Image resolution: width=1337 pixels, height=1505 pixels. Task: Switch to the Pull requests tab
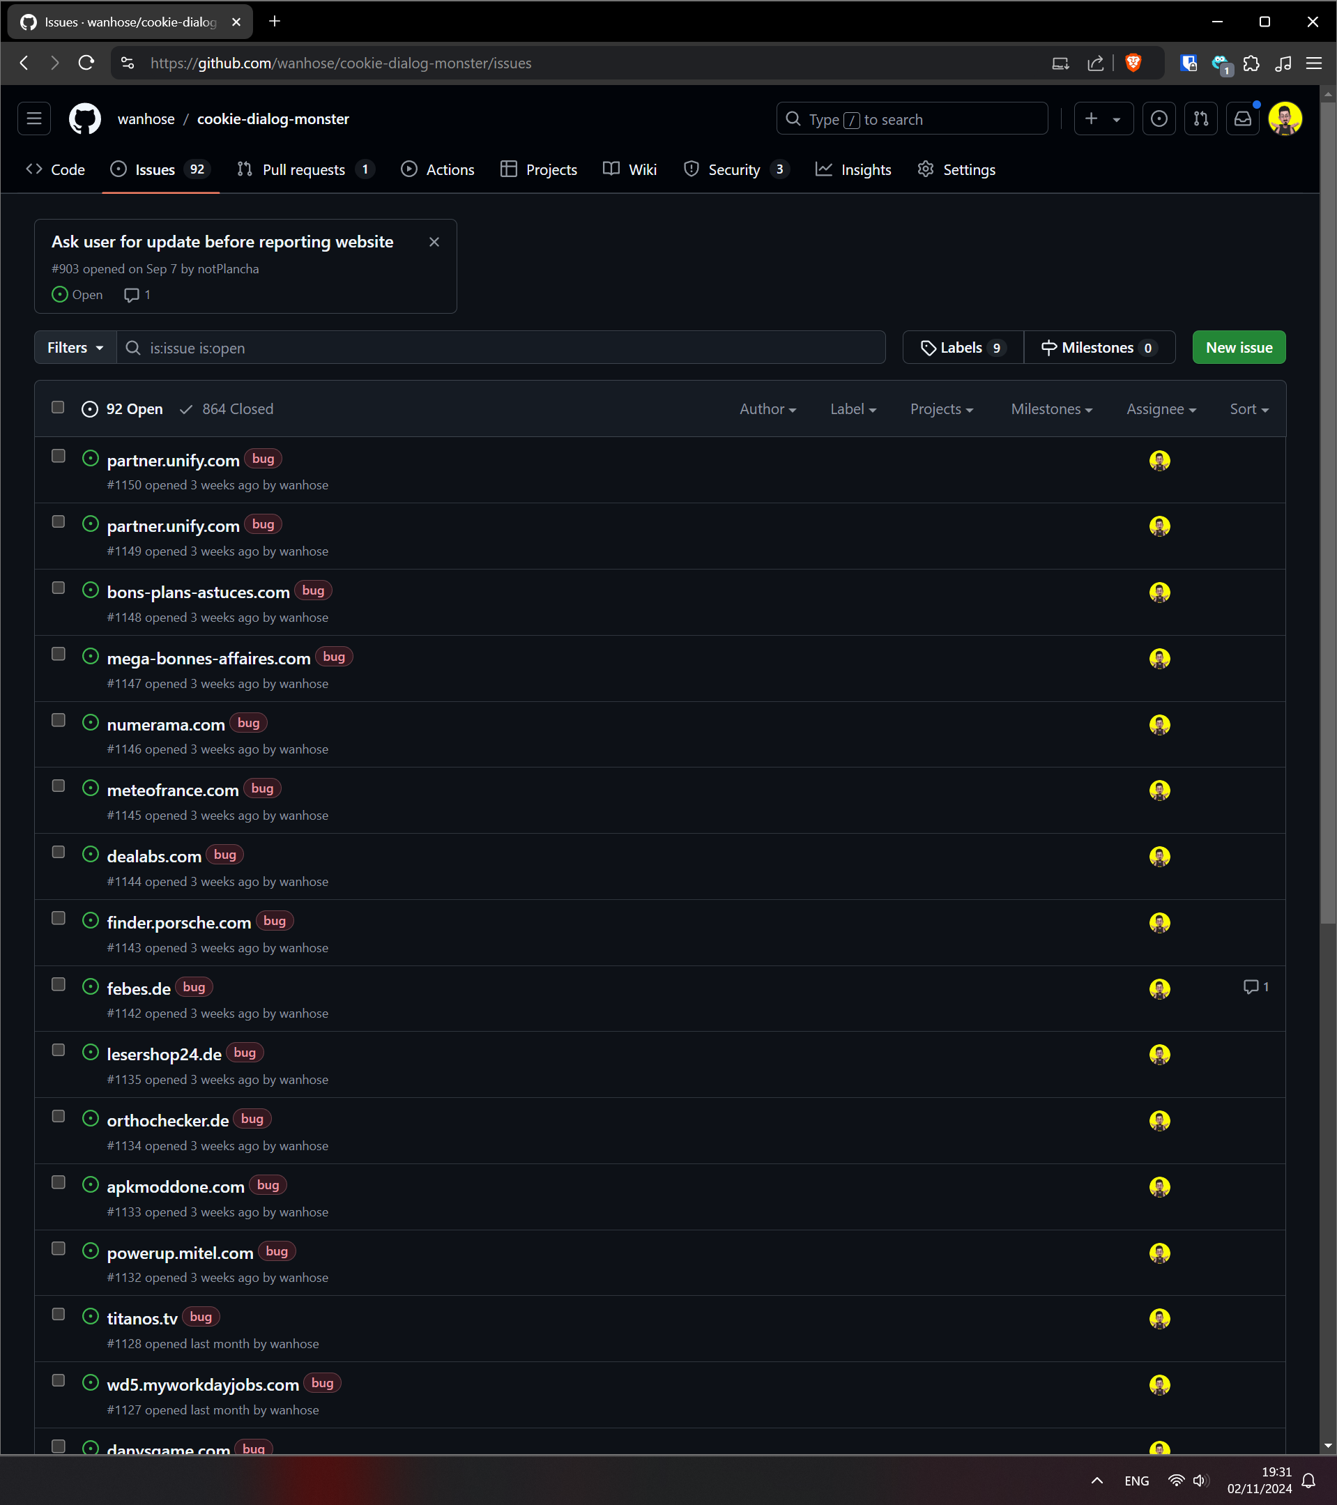point(305,169)
